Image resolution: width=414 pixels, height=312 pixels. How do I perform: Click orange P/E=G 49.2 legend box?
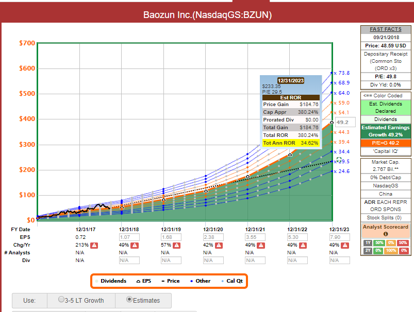(x=386, y=143)
